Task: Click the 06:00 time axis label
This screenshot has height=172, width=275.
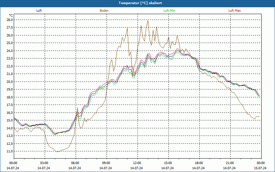Action: pyautogui.click(x=75, y=163)
